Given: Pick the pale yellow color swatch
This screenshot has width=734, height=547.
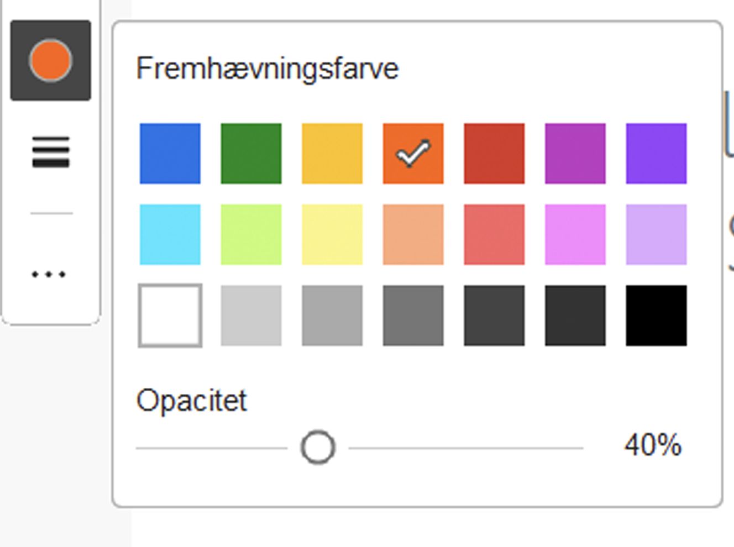Looking at the screenshot, I should (x=332, y=234).
